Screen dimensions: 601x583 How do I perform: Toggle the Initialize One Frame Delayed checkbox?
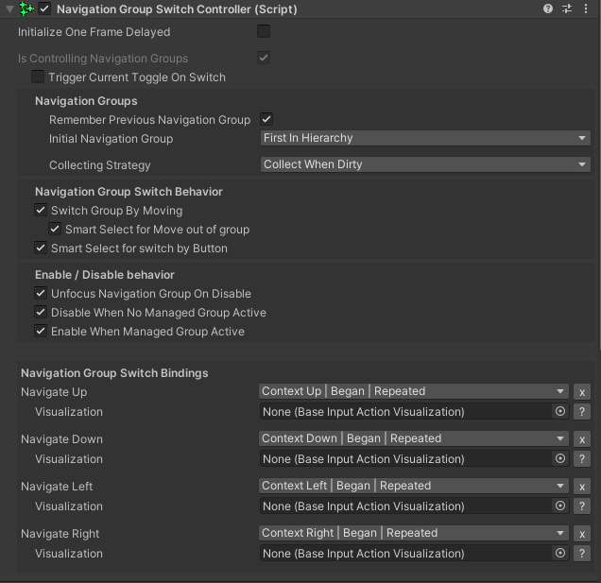(264, 31)
